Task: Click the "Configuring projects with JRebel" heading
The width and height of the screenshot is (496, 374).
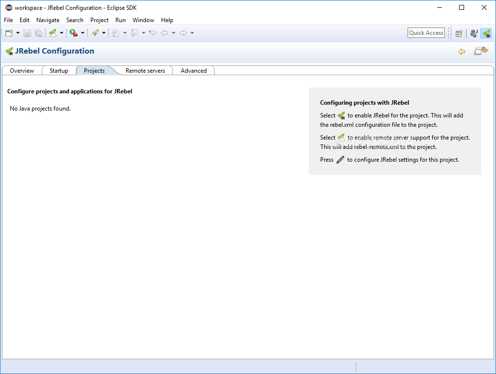Action: coord(364,103)
